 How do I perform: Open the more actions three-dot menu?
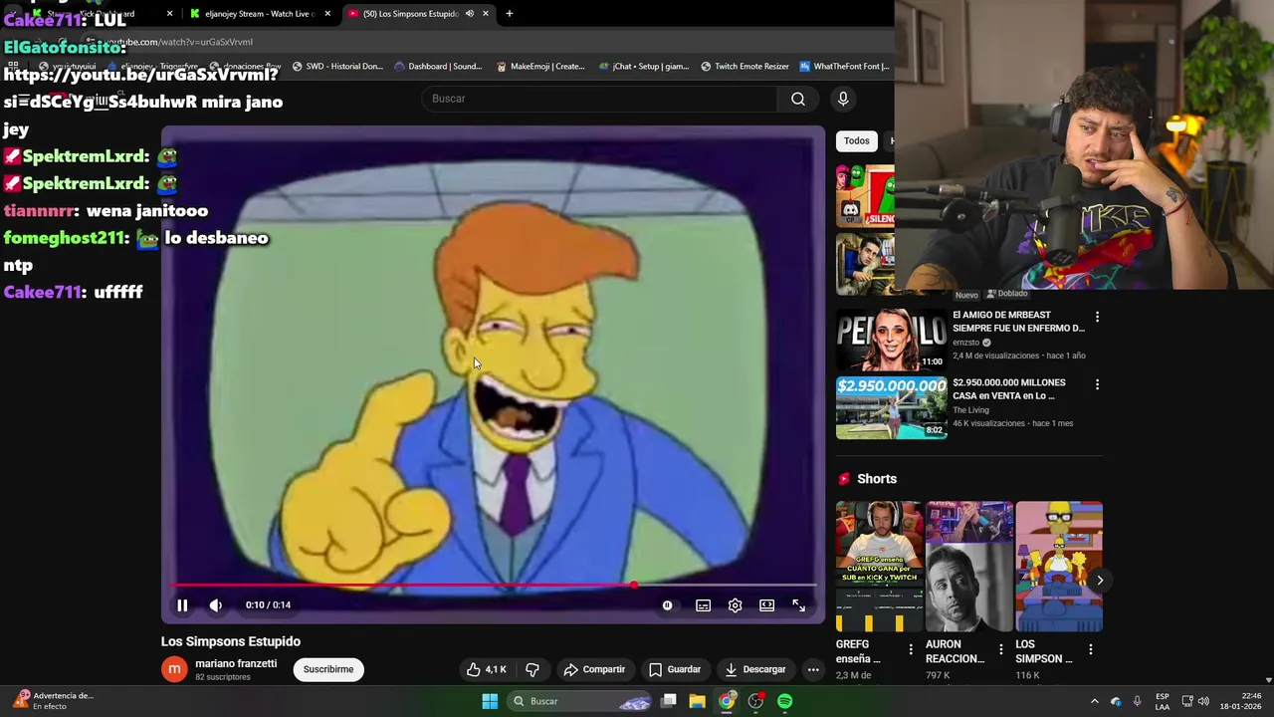tap(813, 669)
